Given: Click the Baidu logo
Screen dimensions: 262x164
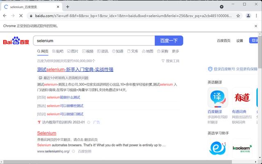Looking at the screenshot, I should point(16,41).
